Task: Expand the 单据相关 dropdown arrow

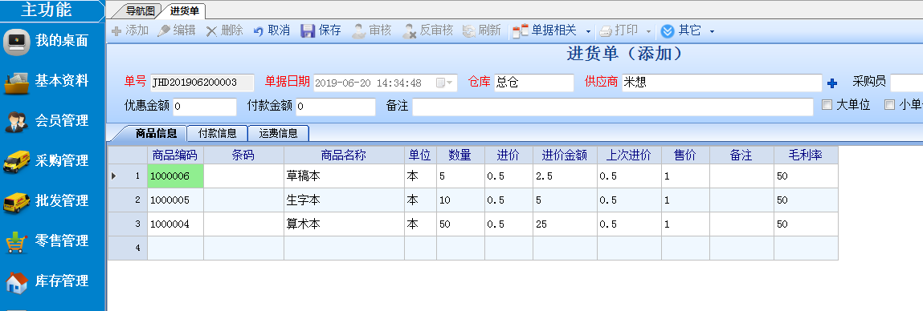Action: [587, 31]
